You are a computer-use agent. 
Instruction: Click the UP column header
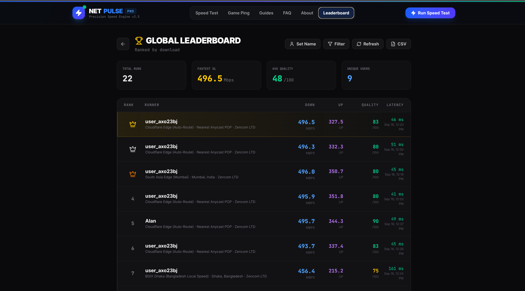tap(341, 105)
